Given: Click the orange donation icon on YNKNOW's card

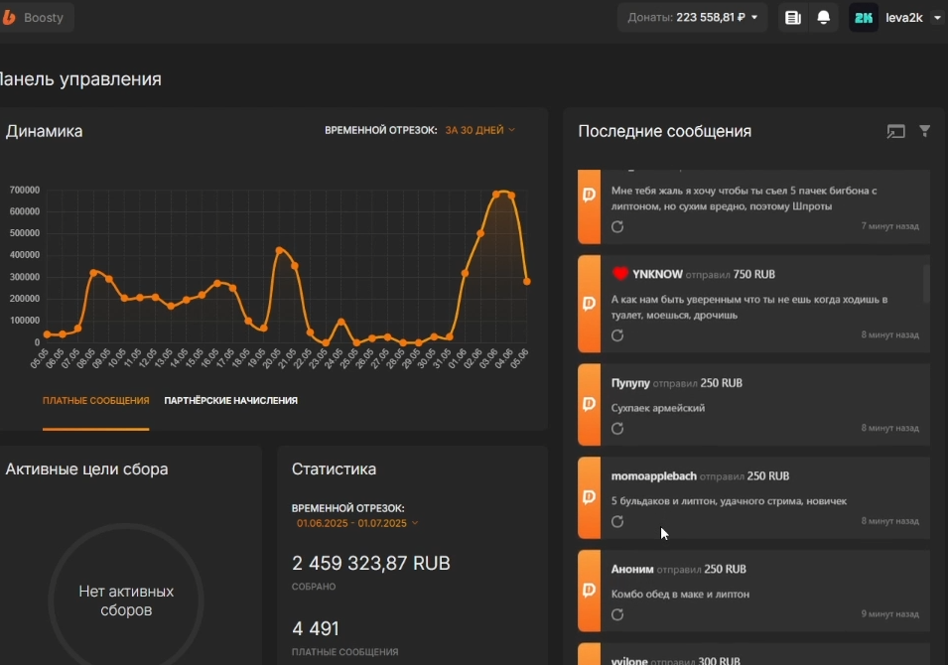Looking at the screenshot, I should [589, 304].
